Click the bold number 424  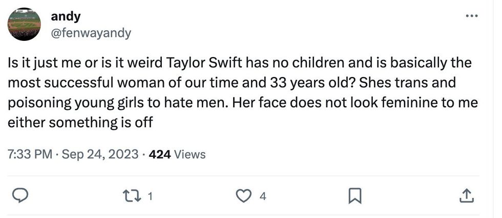coord(159,154)
